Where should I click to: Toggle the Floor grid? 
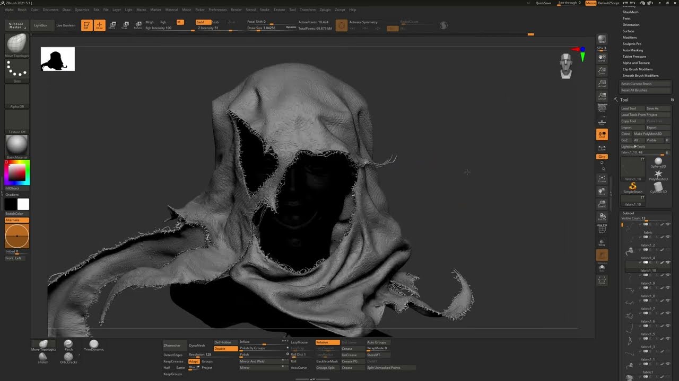[602, 122]
